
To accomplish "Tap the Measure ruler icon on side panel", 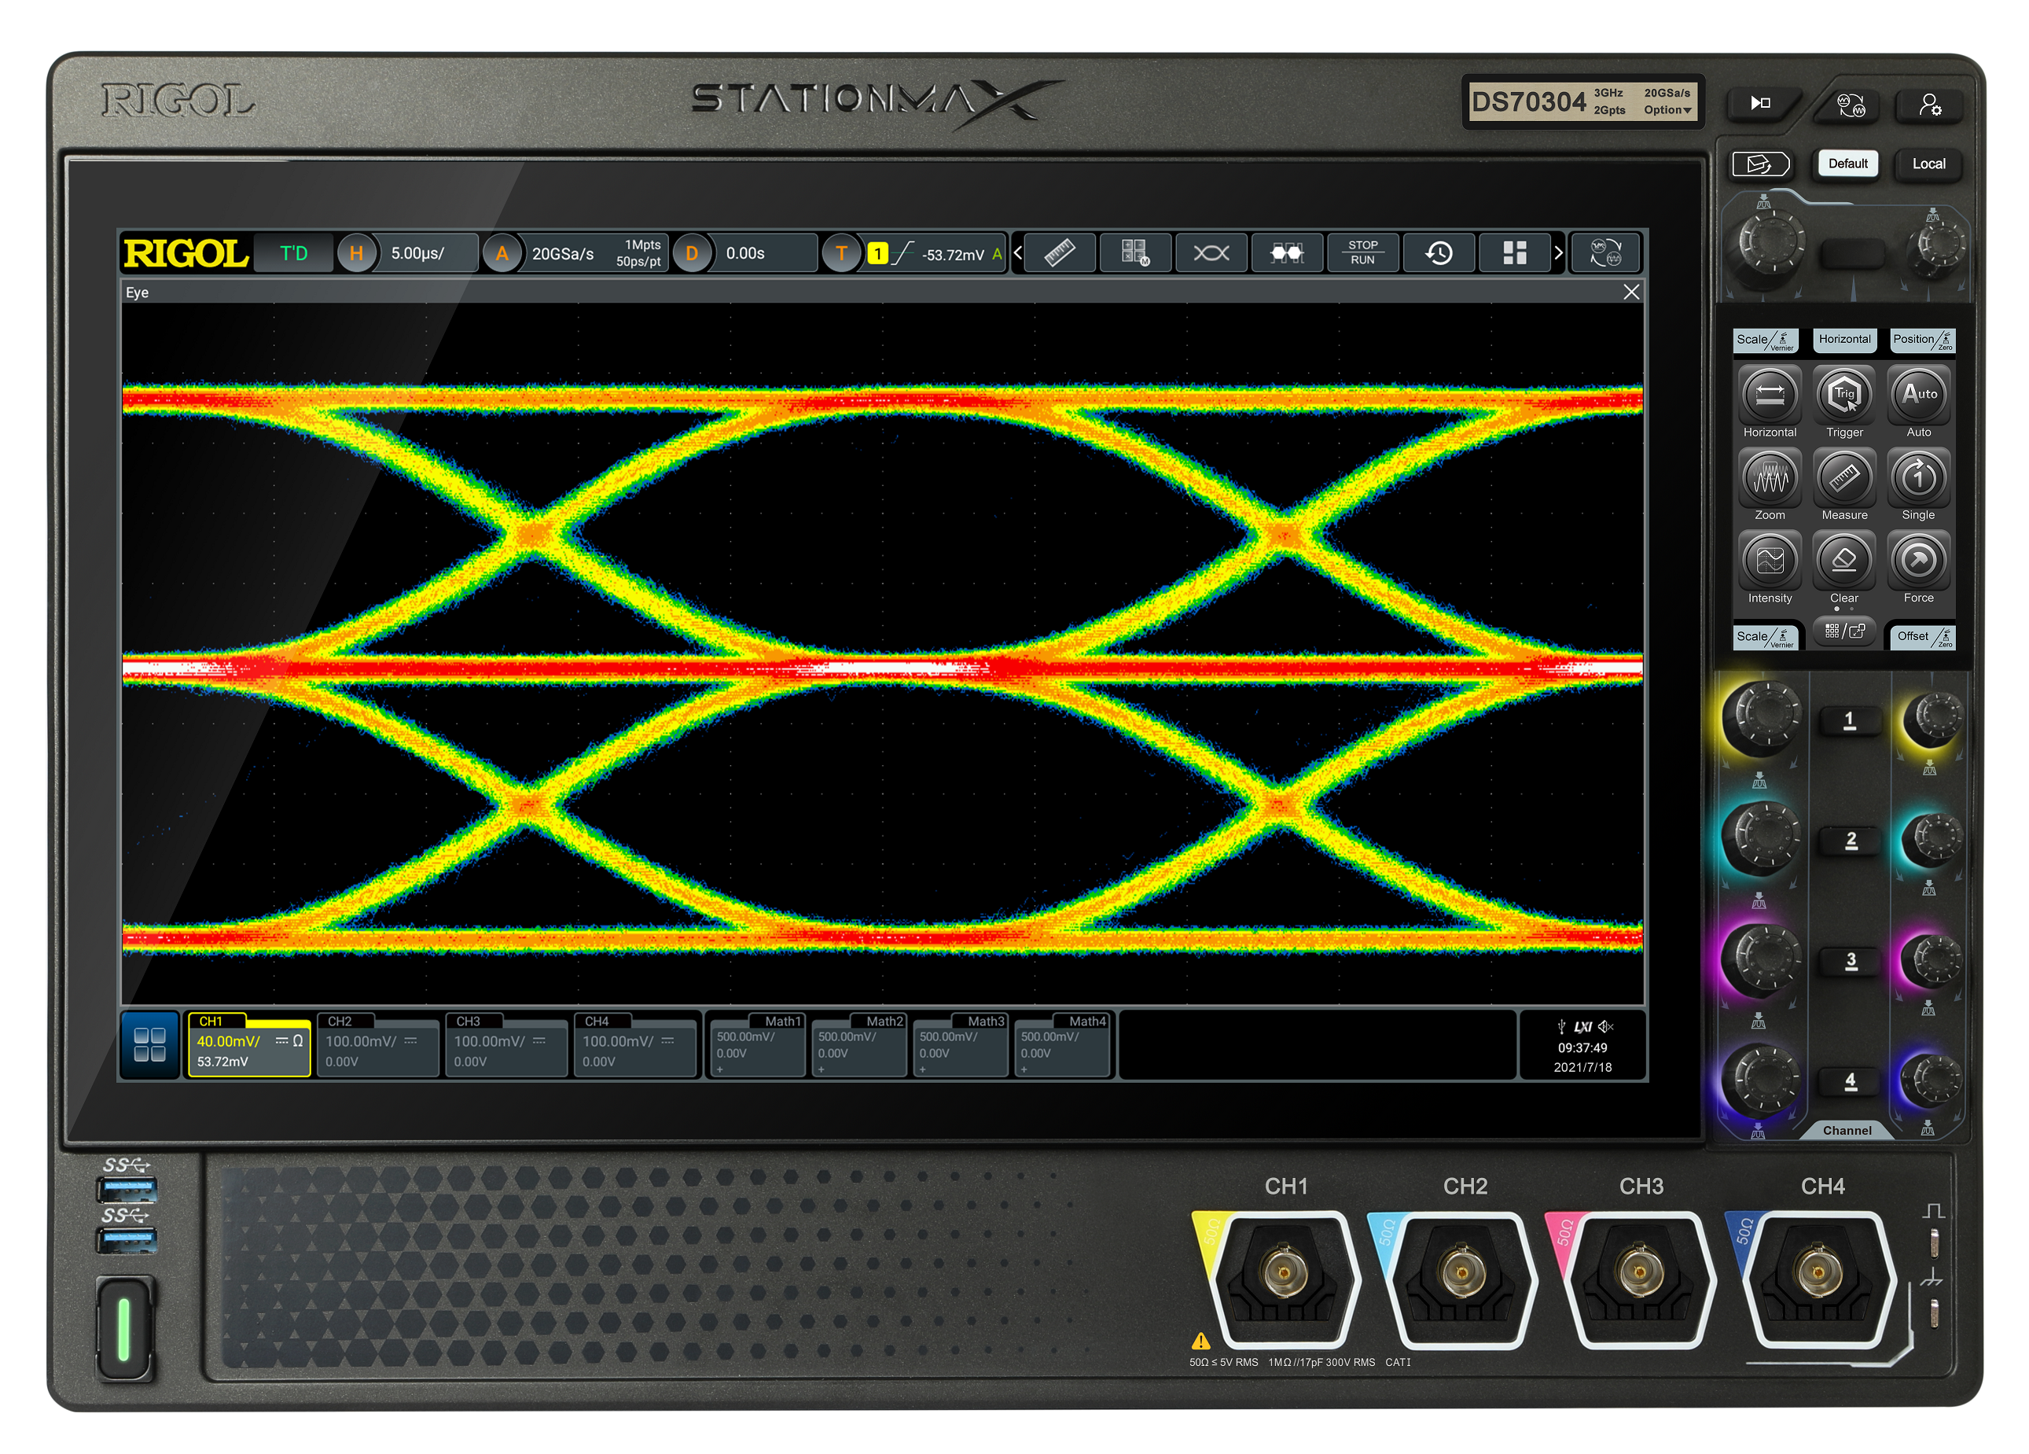I will tap(1843, 478).
